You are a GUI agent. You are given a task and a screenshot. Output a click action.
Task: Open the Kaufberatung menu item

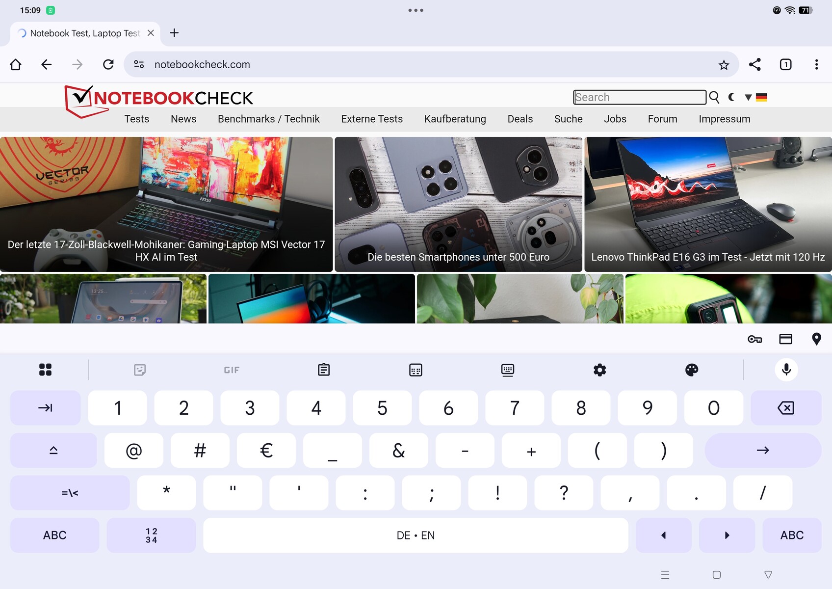click(x=455, y=119)
